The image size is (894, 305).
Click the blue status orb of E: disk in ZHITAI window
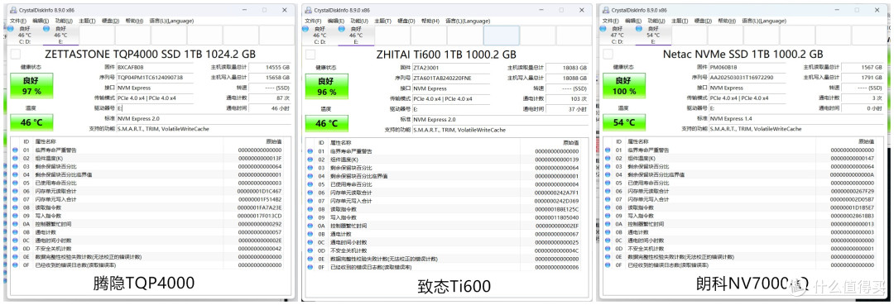pyautogui.click(x=342, y=28)
